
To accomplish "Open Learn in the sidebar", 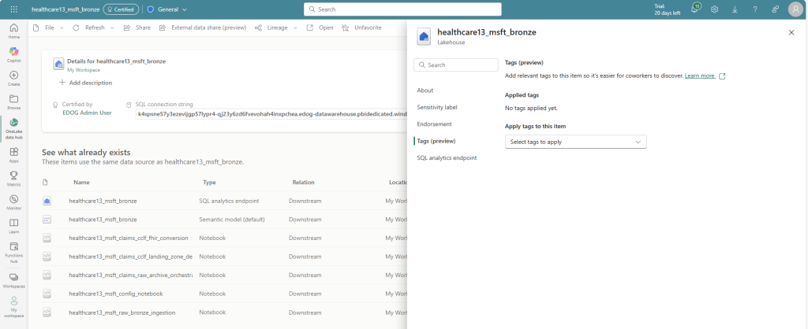I will coord(14,226).
